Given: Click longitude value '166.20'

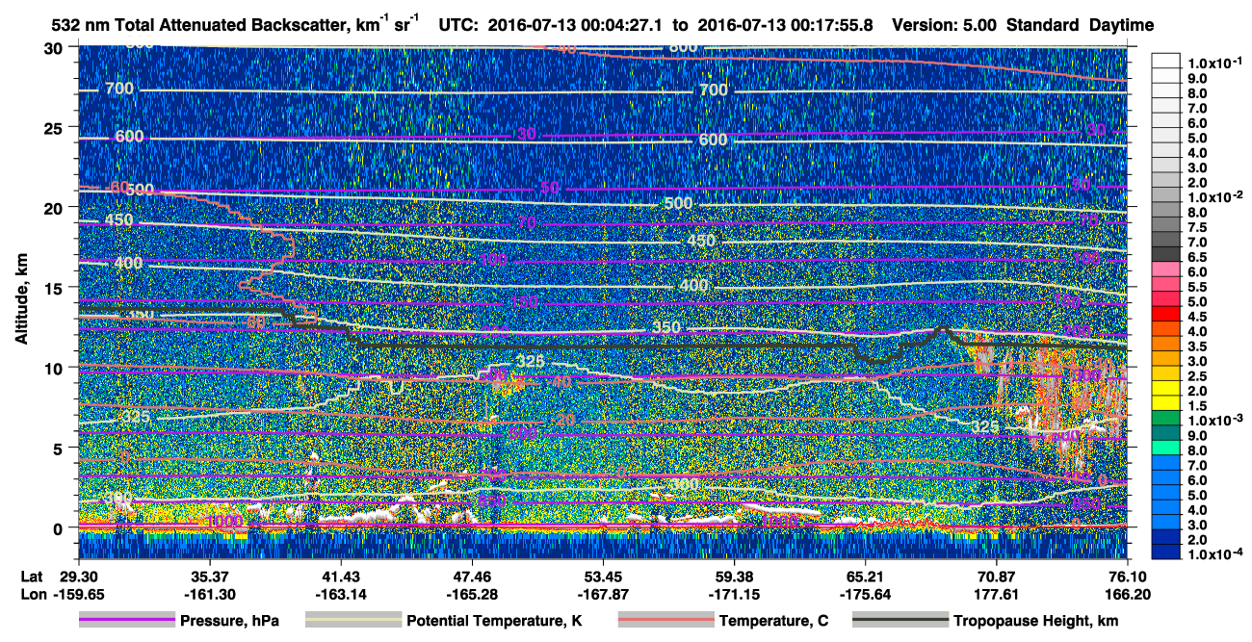Looking at the screenshot, I should tap(1127, 594).
